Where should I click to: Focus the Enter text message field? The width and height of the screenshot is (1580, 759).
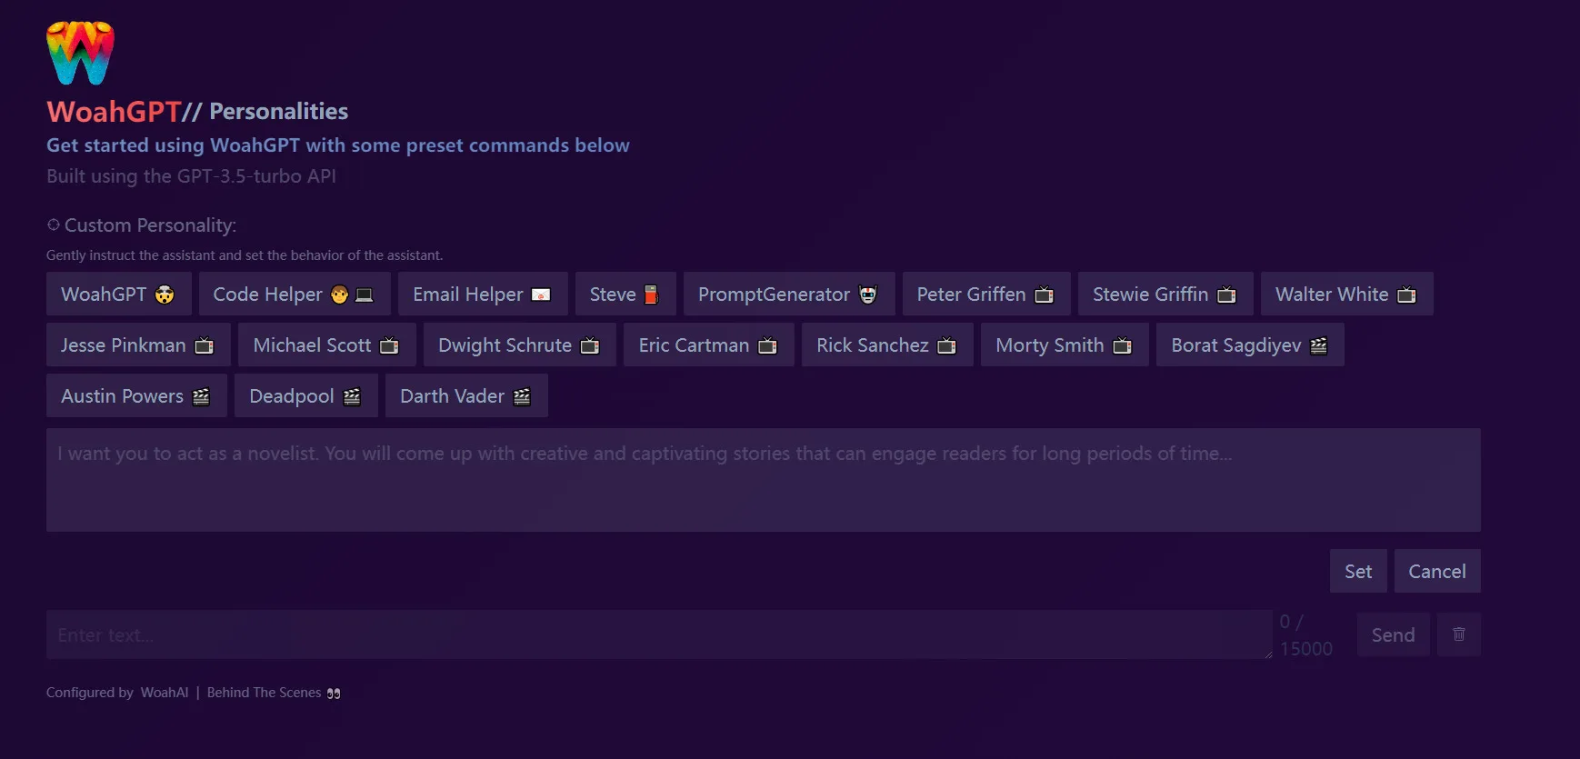pyautogui.click(x=659, y=634)
